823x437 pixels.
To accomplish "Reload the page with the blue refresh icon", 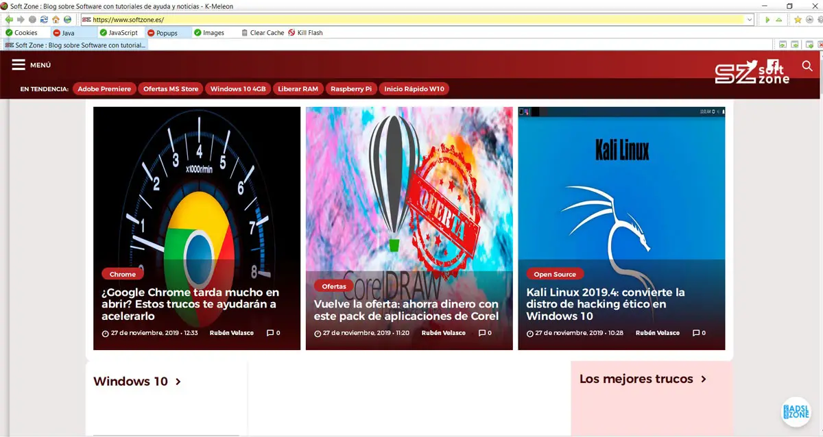I will click(44, 20).
